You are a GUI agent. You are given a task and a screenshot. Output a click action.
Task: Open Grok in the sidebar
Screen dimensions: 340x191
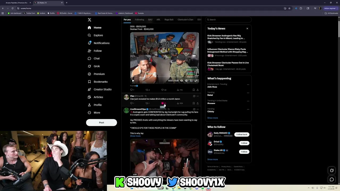coord(93,66)
